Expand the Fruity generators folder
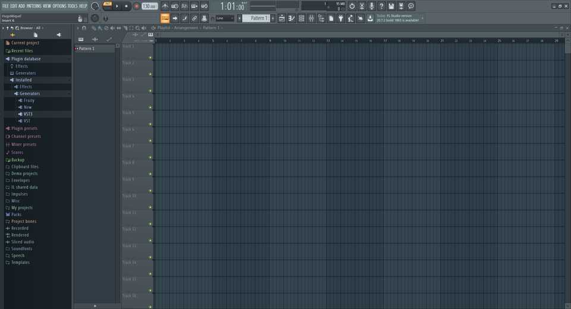This screenshot has height=309, width=571. pos(26,100)
